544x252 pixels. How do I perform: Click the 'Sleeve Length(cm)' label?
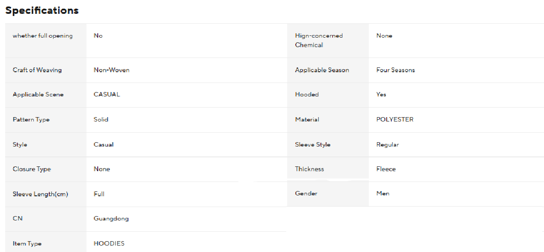click(41, 195)
